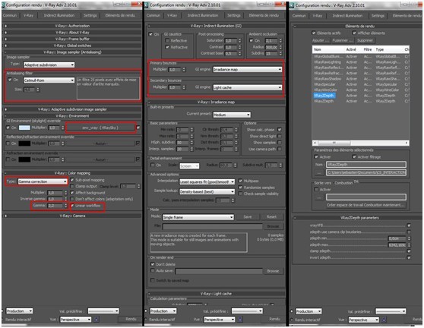Viewport: 424px width, 328px height.
Task: Collapse the V-Ray:: Irradiance map rollout
Action: pos(216,102)
